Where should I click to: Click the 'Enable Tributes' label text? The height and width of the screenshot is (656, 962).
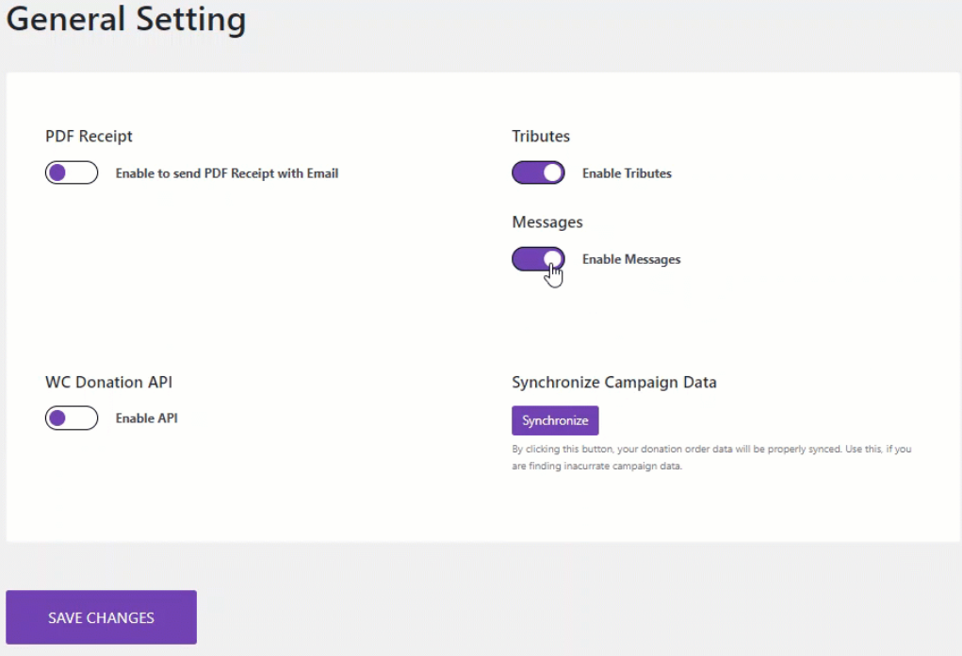[627, 173]
